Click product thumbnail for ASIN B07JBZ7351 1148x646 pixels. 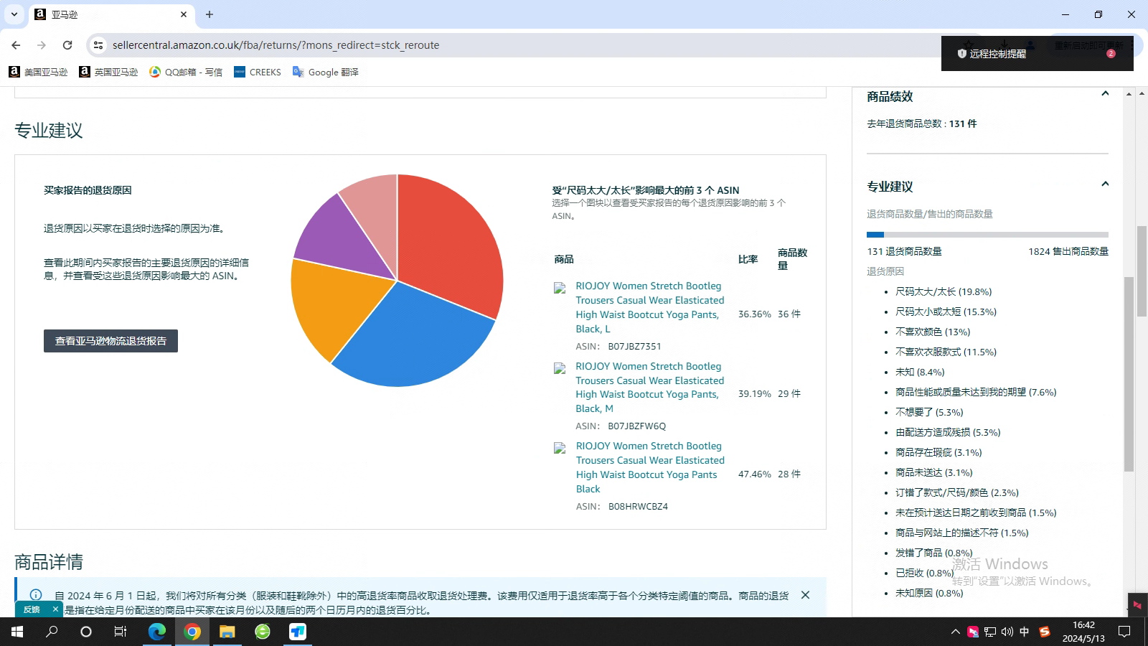click(560, 289)
